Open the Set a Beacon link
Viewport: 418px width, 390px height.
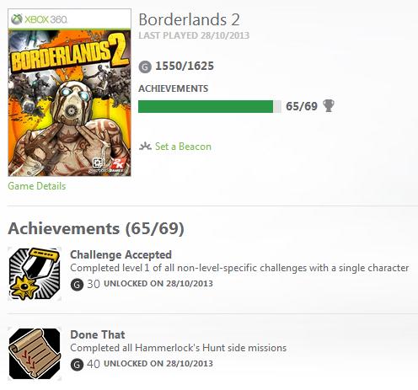point(183,147)
